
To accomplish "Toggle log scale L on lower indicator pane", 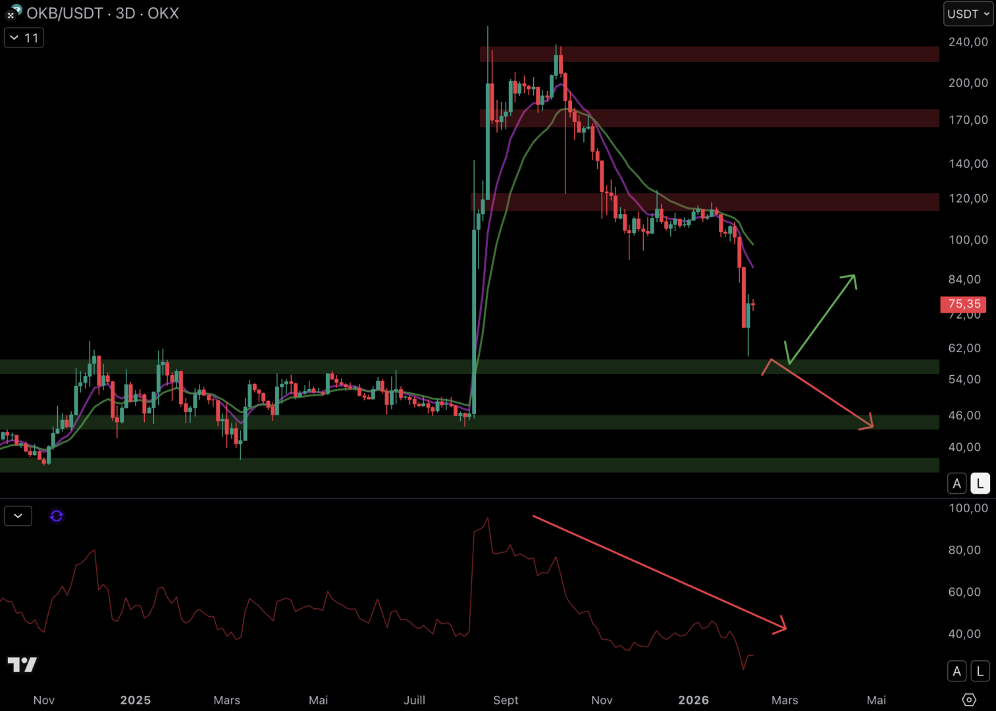I will [980, 671].
